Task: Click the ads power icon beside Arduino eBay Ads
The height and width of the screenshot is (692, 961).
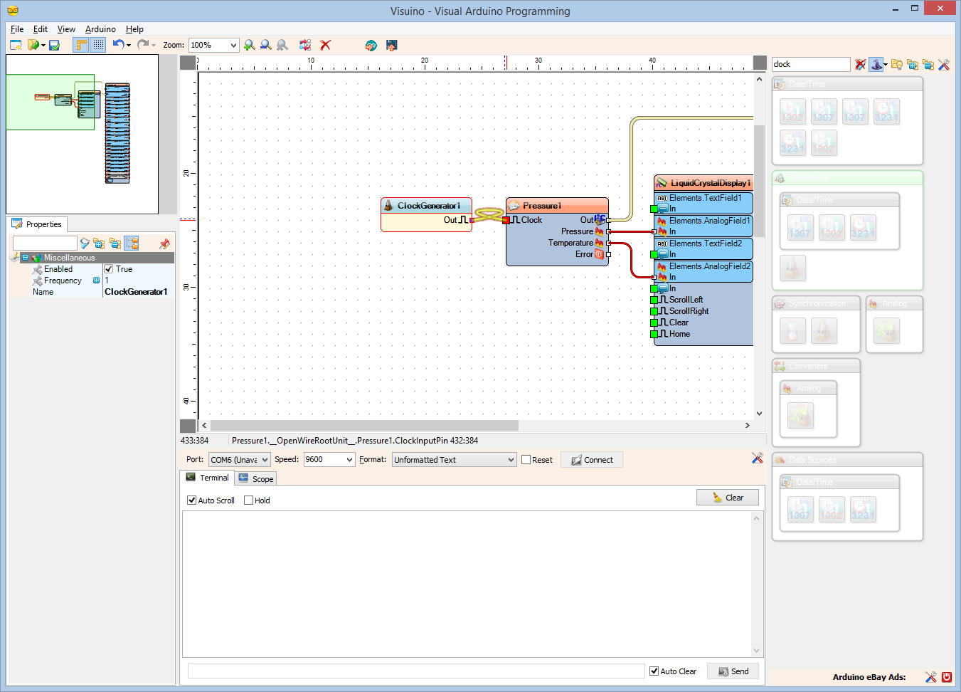Action: tap(947, 677)
